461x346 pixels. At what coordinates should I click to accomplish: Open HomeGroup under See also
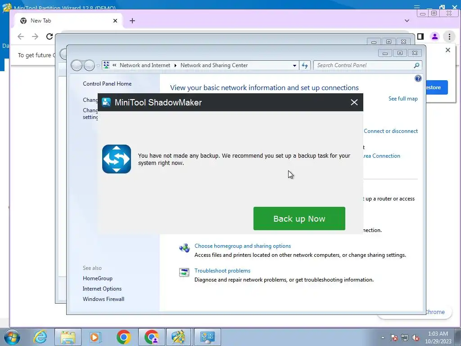click(x=98, y=278)
